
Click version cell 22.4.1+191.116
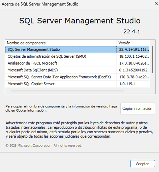click(x=134, y=50)
